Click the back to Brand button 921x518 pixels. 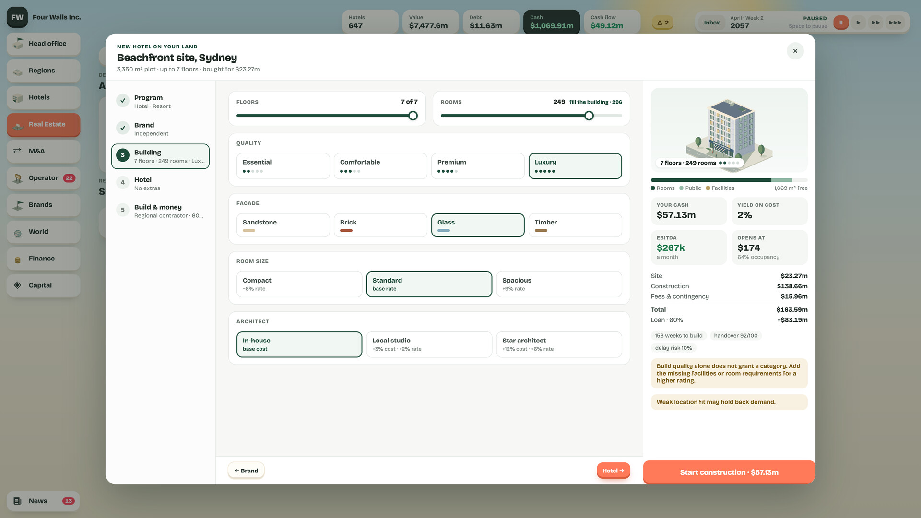(x=246, y=471)
